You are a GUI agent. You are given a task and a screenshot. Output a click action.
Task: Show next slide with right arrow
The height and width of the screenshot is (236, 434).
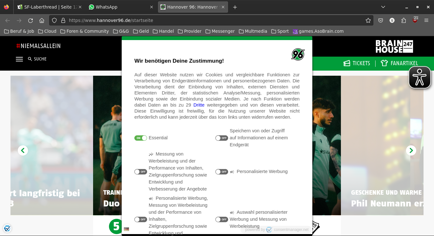(x=411, y=150)
